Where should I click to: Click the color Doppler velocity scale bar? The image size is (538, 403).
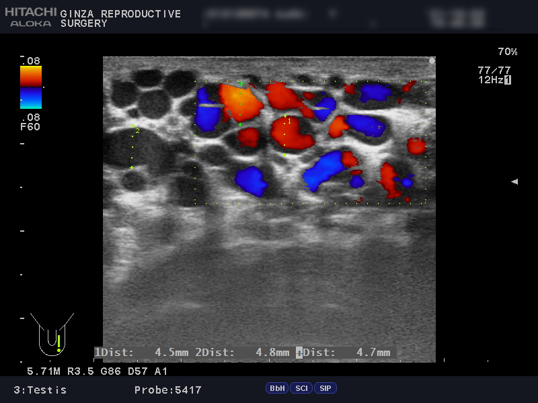pyautogui.click(x=31, y=87)
